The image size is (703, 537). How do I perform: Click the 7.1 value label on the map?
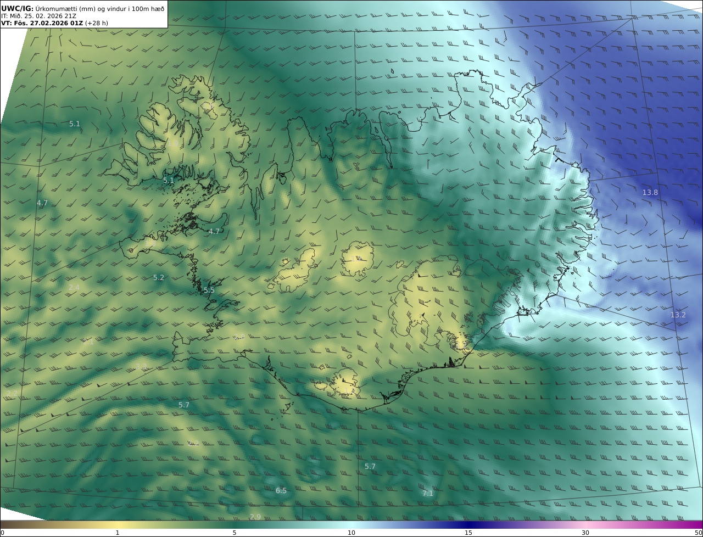(428, 493)
